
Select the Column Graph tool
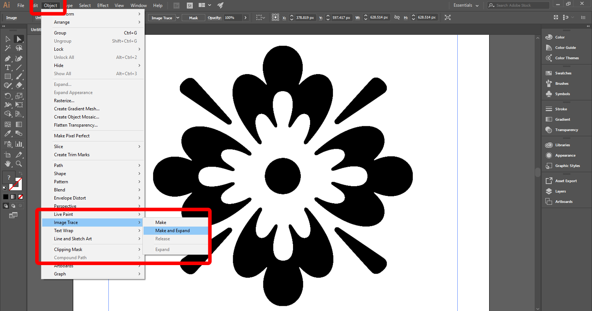coord(19,144)
